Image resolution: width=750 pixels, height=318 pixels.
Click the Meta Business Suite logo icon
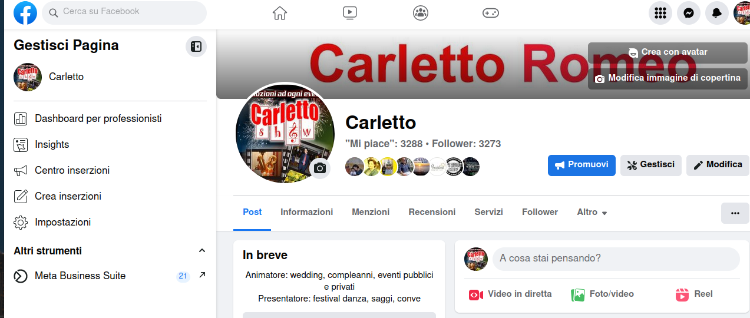[21, 276]
